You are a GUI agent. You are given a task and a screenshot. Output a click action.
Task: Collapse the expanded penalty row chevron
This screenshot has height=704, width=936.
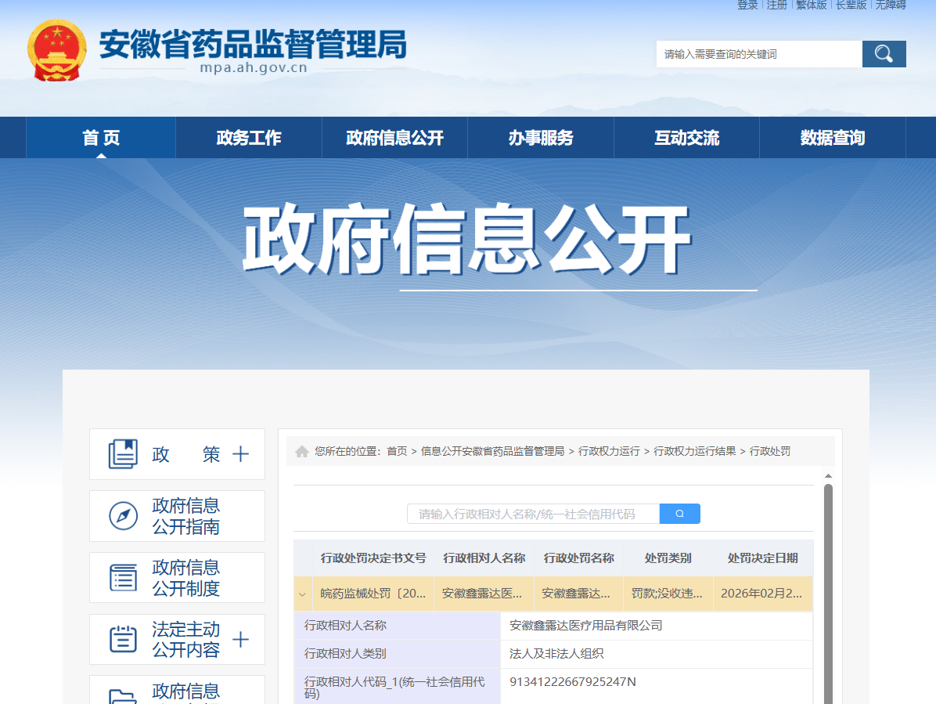(x=302, y=594)
